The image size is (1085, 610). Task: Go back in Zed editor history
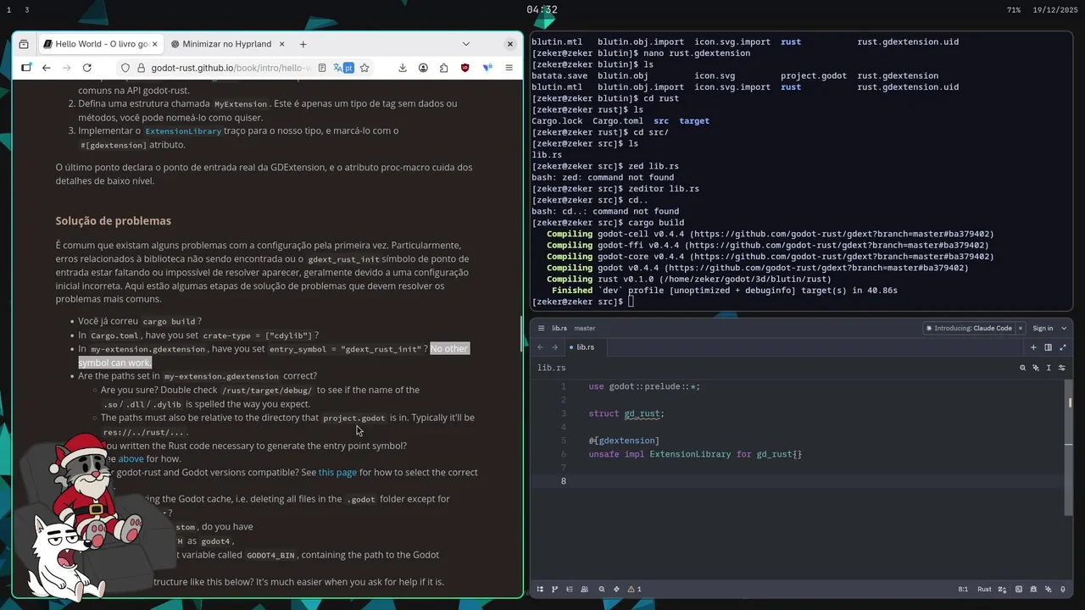[541, 347]
